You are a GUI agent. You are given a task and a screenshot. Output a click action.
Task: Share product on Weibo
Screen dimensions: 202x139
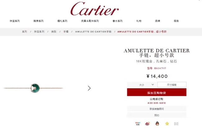coord(147,124)
